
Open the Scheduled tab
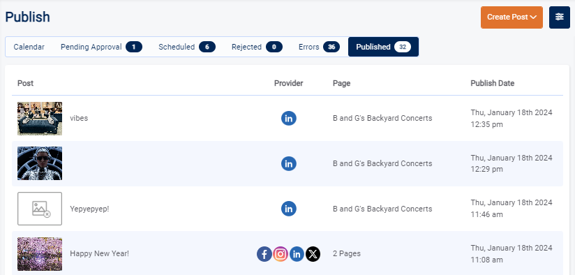coord(186,47)
